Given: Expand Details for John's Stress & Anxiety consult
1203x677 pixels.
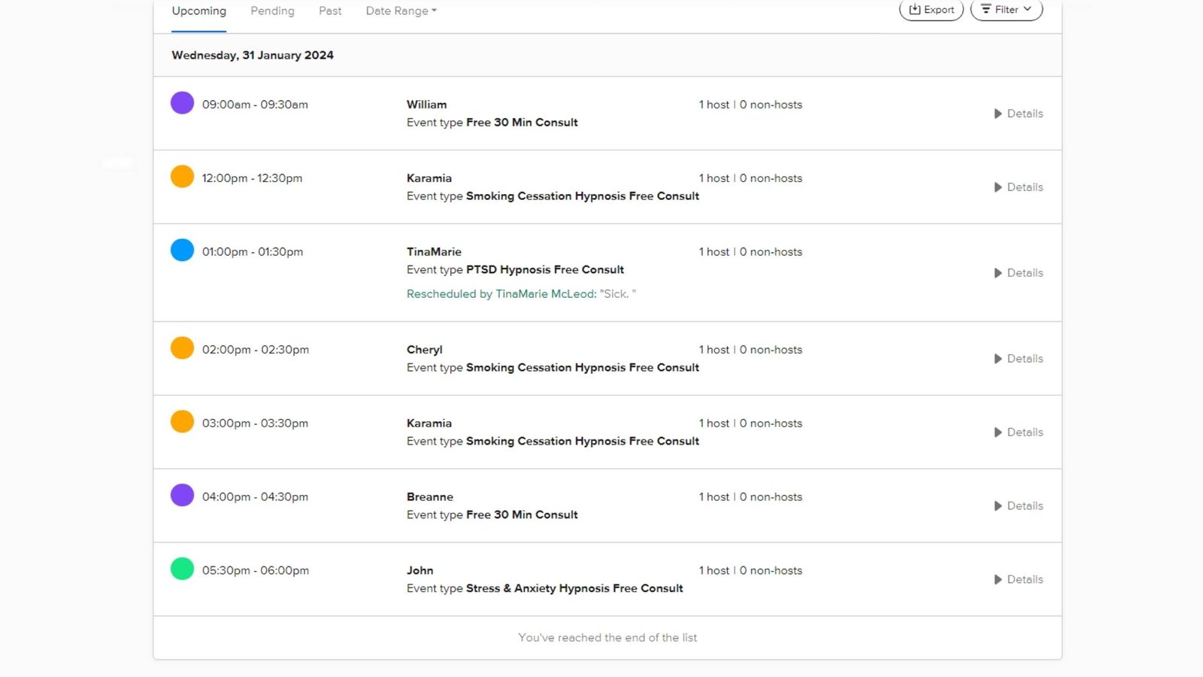Looking at the screenshot, I should (x=1018, y=580).
